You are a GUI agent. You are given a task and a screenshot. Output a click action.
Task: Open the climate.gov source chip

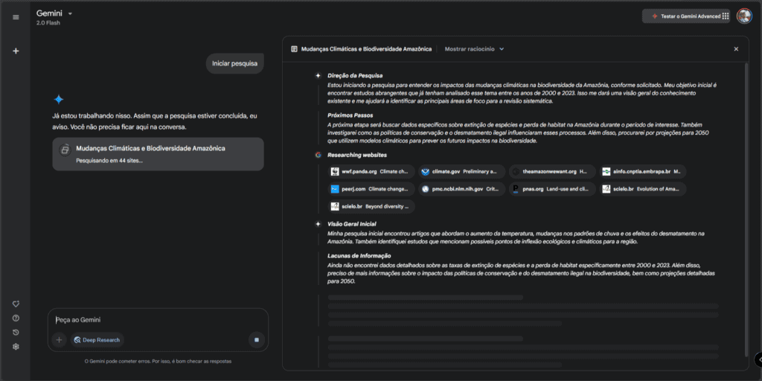pos(461,171)
